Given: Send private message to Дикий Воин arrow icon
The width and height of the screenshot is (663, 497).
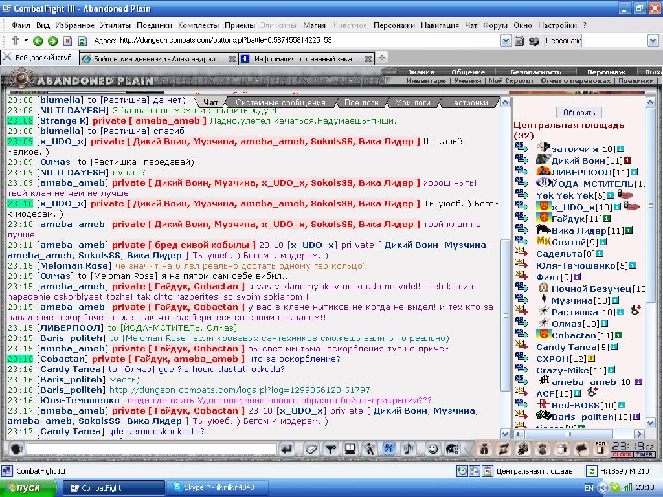Looking at the screenshot, I should 522,160.
